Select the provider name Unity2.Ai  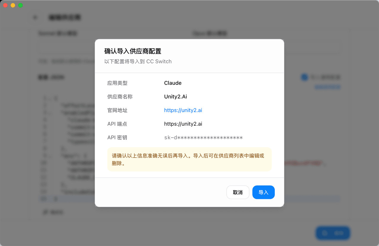176,97
